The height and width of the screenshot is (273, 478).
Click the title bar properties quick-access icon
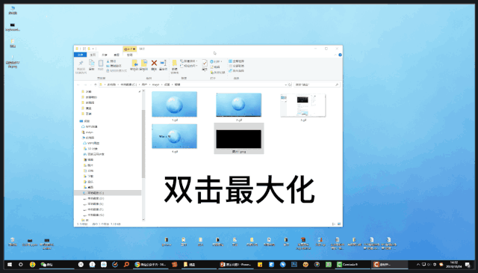click(x=84, y=49)
